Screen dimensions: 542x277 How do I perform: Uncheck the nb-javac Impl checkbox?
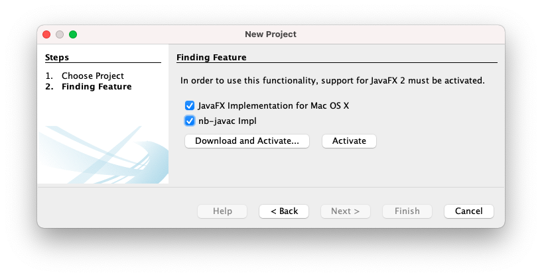click(190, 121)
